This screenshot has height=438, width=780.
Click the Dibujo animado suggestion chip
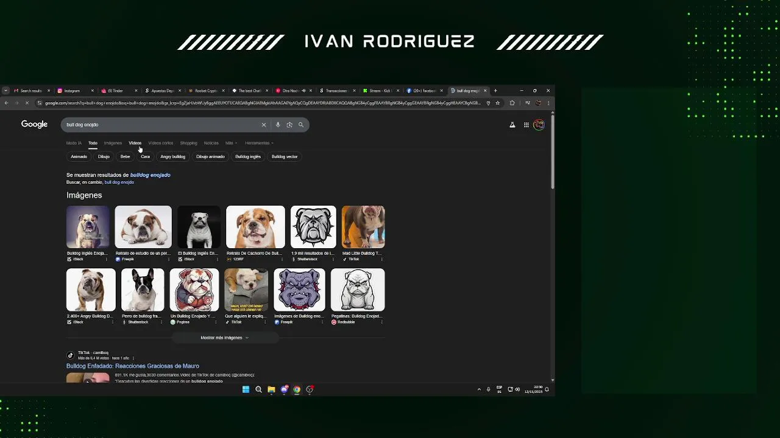tap(210, 156)
